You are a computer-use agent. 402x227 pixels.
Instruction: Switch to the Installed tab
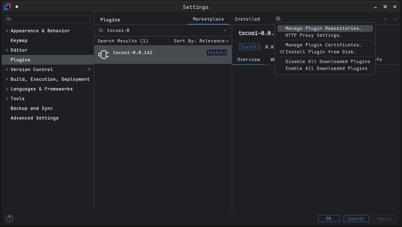click(x=247, y=19)
